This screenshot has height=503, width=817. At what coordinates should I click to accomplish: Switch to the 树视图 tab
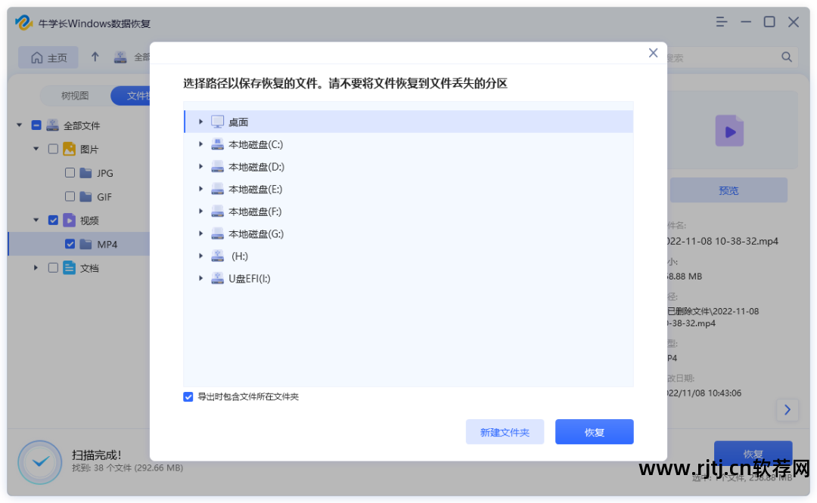(x=75, y=96)
